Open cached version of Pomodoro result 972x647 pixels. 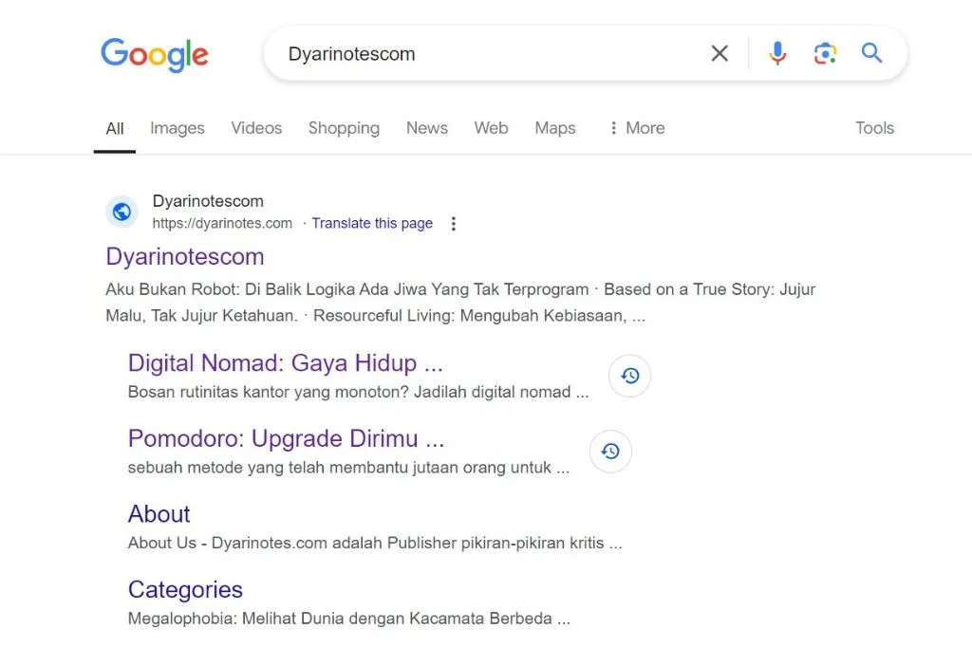pyautogui.click(x=610, y=452)
